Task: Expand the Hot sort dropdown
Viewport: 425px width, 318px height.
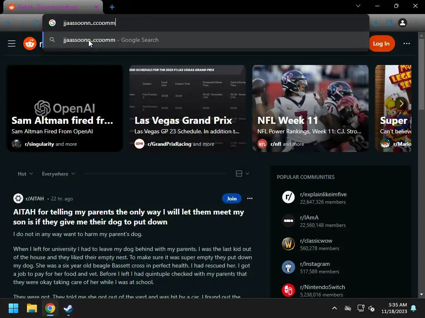Action: 25,174
